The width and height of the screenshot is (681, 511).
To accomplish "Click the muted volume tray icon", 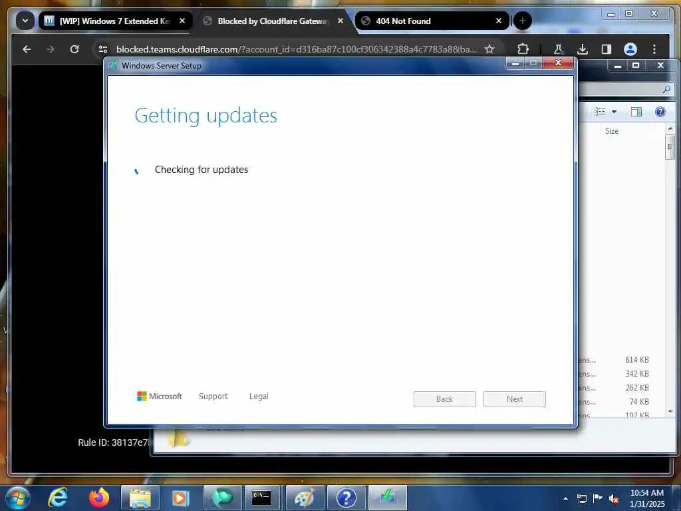I will (614, 498).
